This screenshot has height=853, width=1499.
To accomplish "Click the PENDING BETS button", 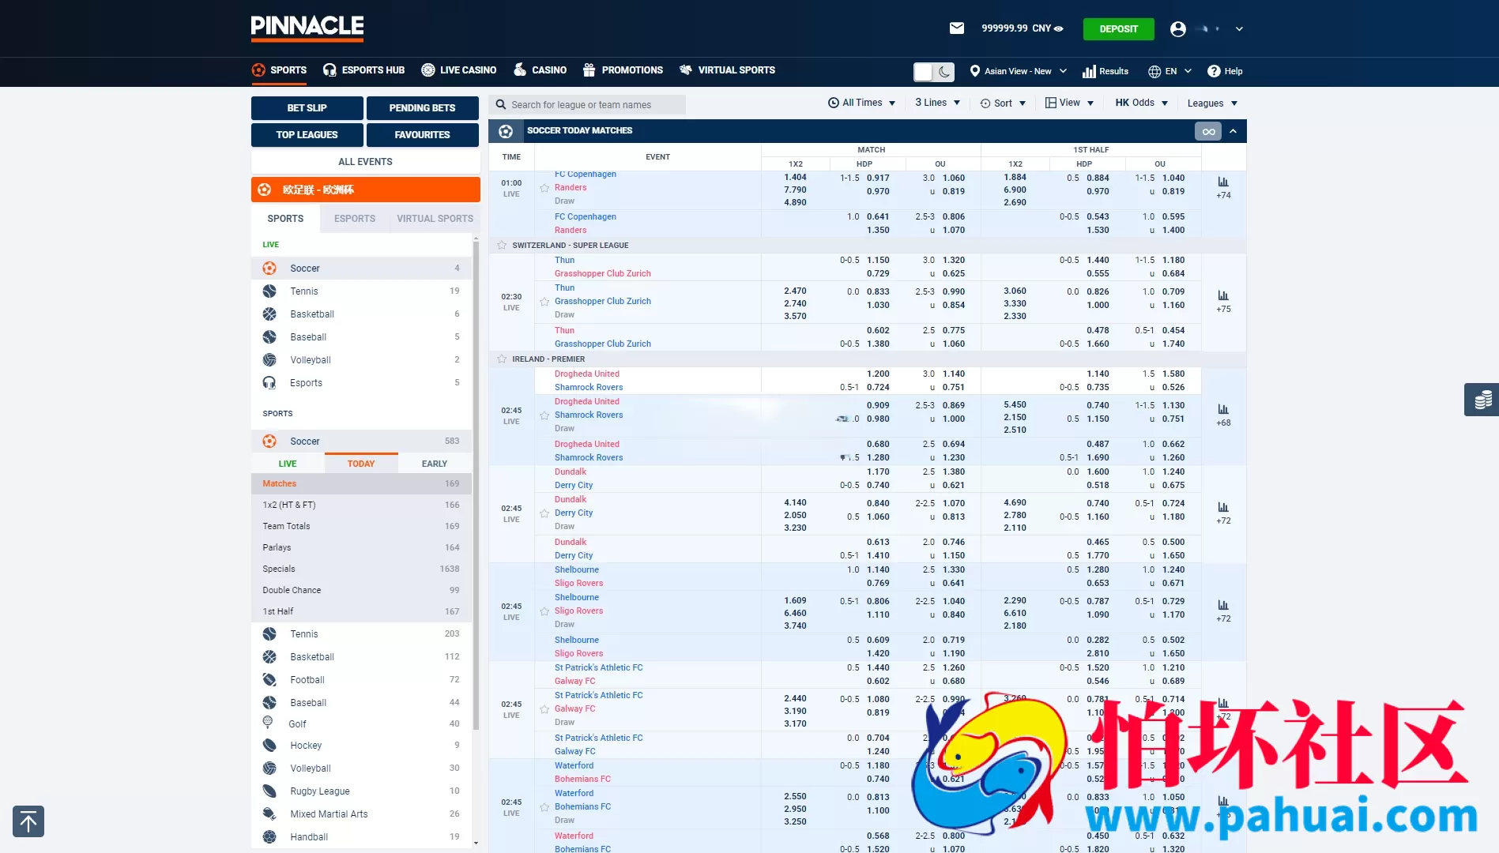I will [423, 108].
